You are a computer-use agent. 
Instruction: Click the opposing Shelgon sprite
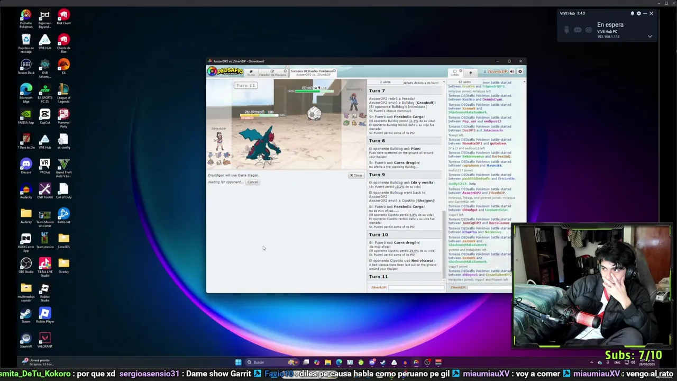coord(314,113)
